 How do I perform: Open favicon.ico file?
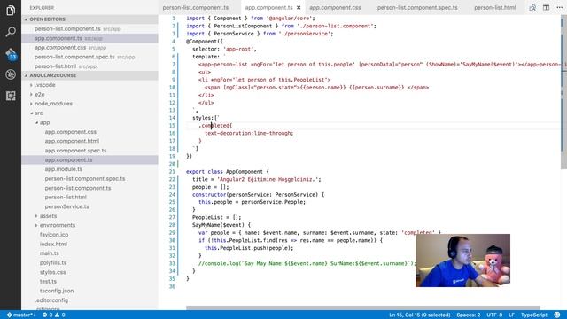coord(54,235)
